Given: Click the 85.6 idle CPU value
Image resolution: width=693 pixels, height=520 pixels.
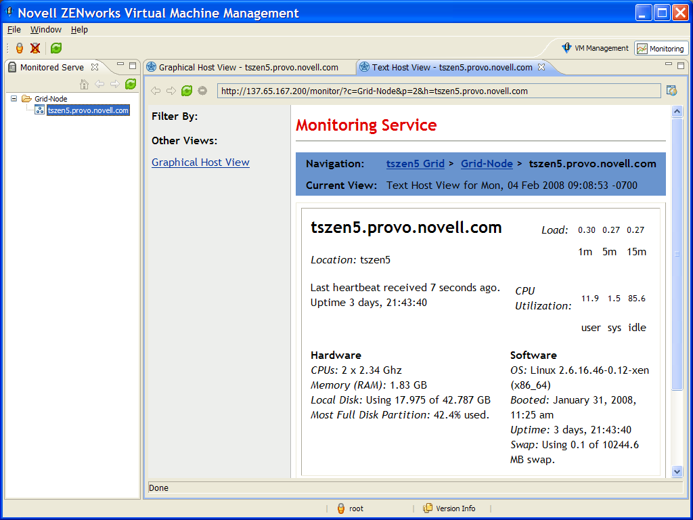Looking at the screenshot, I should pos(636,299).
